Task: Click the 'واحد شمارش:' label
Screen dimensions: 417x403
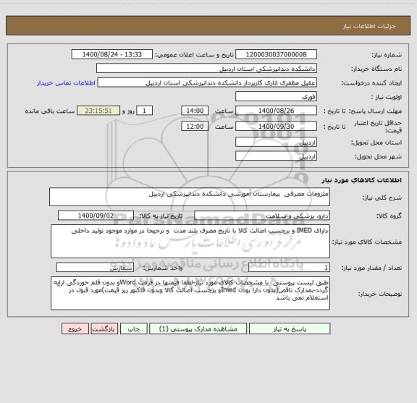Action: (163, 268)
